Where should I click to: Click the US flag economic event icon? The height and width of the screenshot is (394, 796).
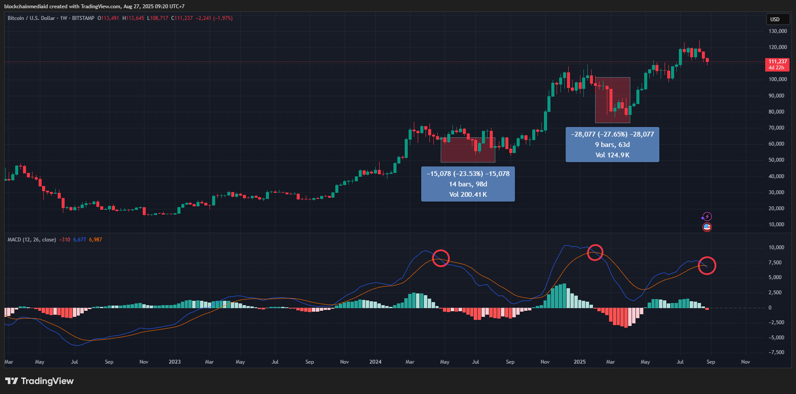[x=707, y=227]
